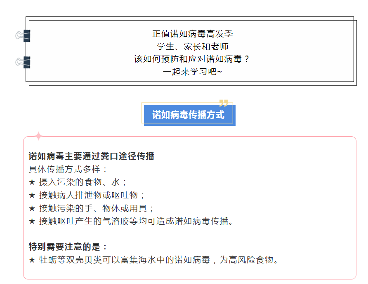
Task: Click the line 一起来学习吧~
Action: coord(192,71)
